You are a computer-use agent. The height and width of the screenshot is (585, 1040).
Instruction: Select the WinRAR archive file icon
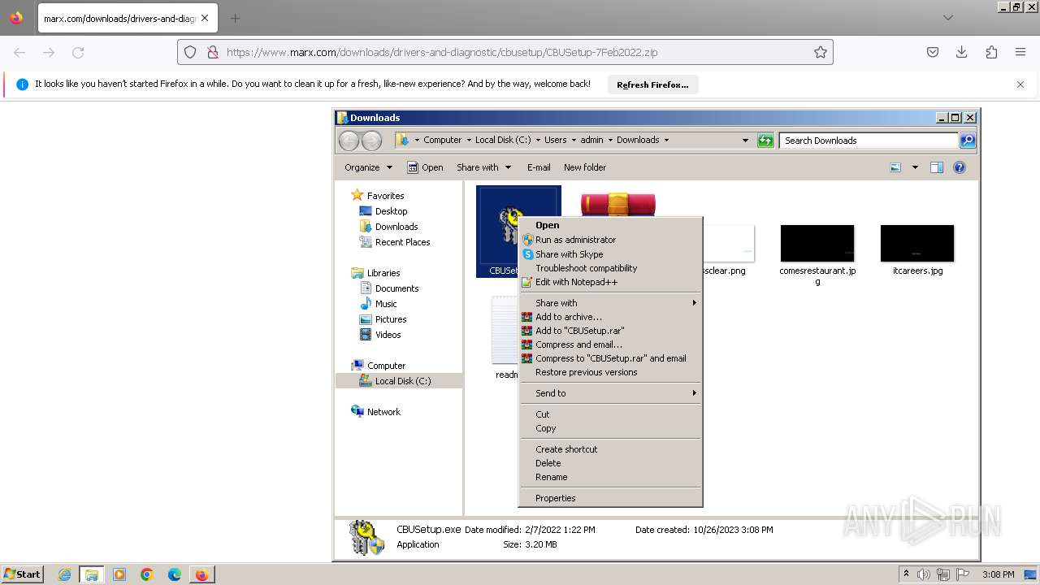point(618,204)
